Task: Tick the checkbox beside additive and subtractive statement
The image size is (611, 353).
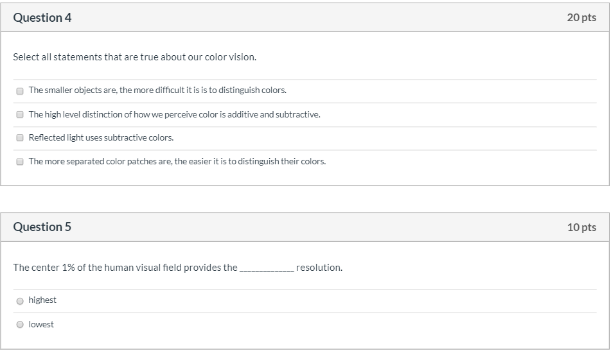Action: point(20,114)
